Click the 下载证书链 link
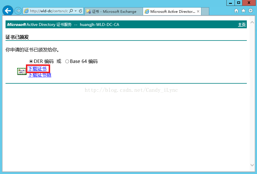Viewport: 257px width, 174px height. 40,75
